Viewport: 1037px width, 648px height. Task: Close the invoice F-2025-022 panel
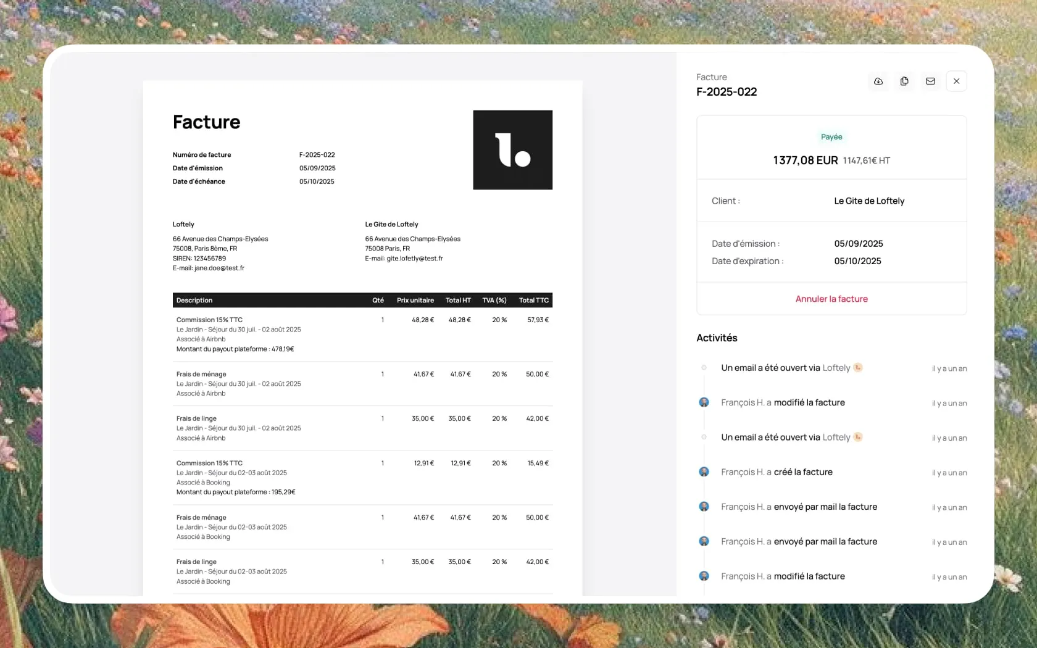click(x=956, y=81)
